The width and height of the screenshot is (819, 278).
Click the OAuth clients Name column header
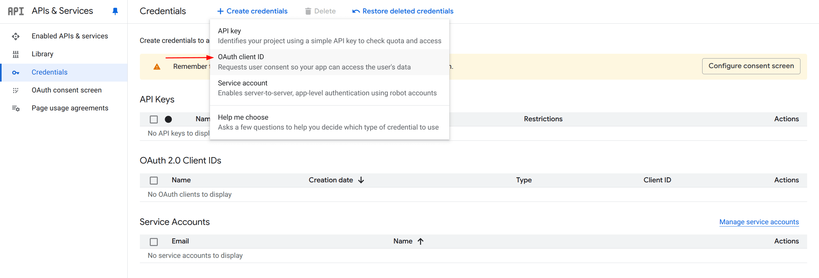pyautogui.click(x=181, y=180)
